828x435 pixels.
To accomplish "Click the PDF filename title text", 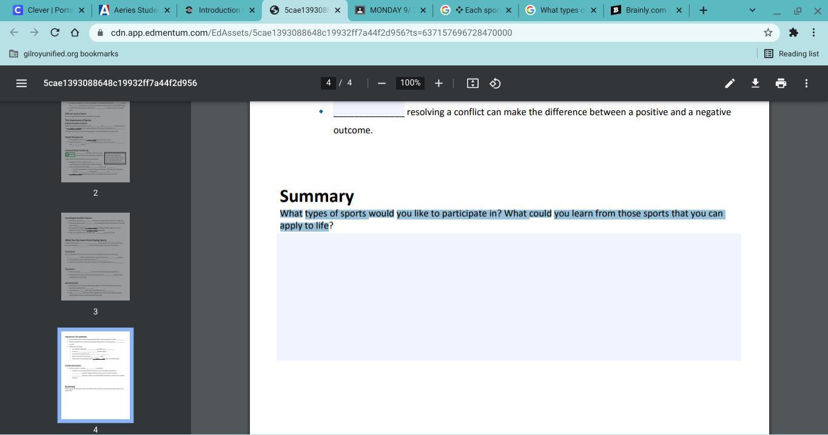I will (x=120, y=83).
